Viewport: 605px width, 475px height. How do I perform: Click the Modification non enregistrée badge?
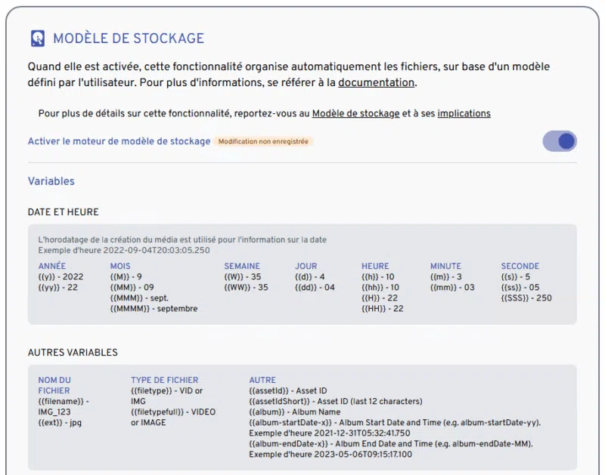click(x=263, y=141)
